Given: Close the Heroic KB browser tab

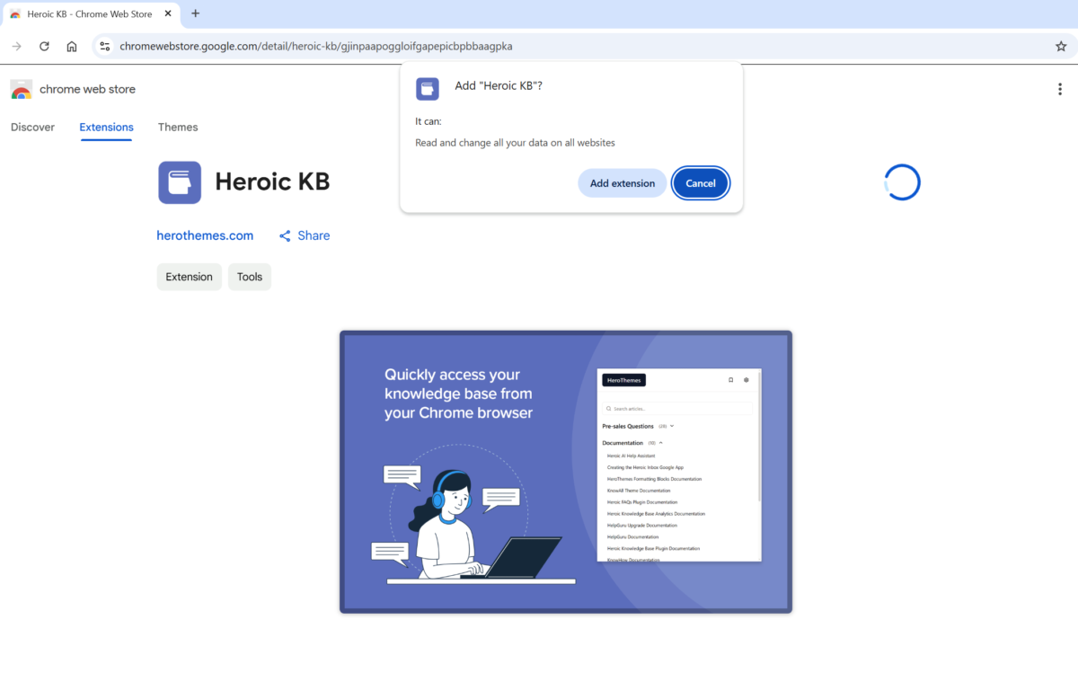Looking at the screenshot, I should (168, 13).
